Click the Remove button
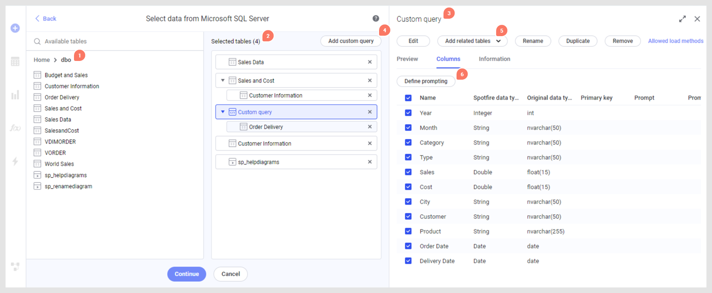The width and height of the screenshot is (712, 293). pyautogui.click(x=623, y=41)
